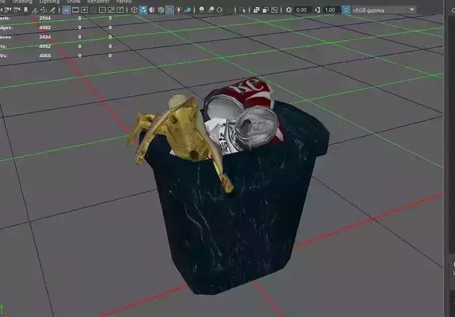The image size is (455, 317).
Task: Click the Verts count 2504
Action: pyautogui.click(x=45, y=18)
